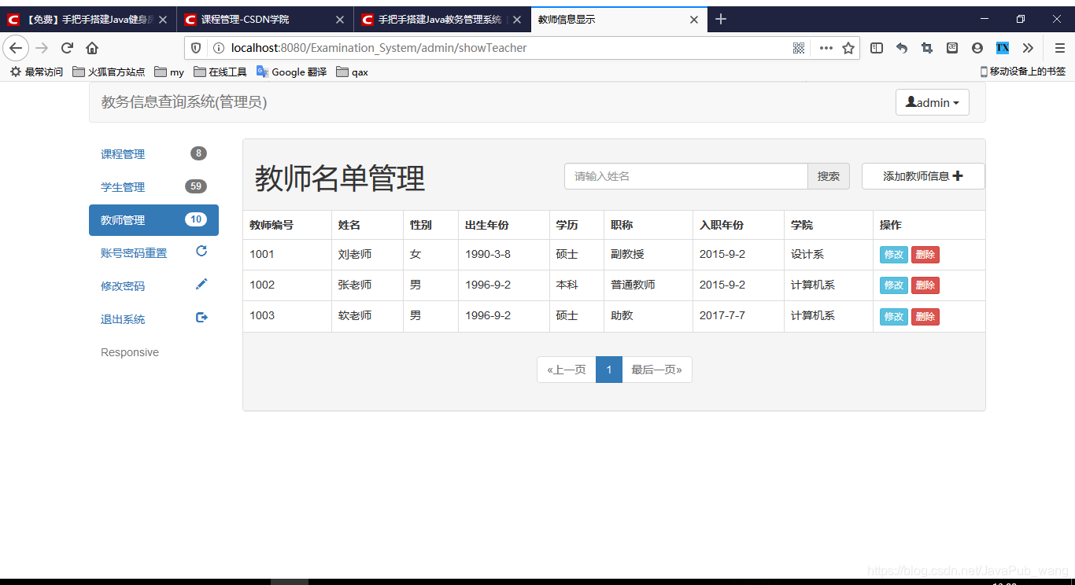This screenshot has height=585, width=1075.
Task: Go back with the browser back arrow
Action: [16, 48]
